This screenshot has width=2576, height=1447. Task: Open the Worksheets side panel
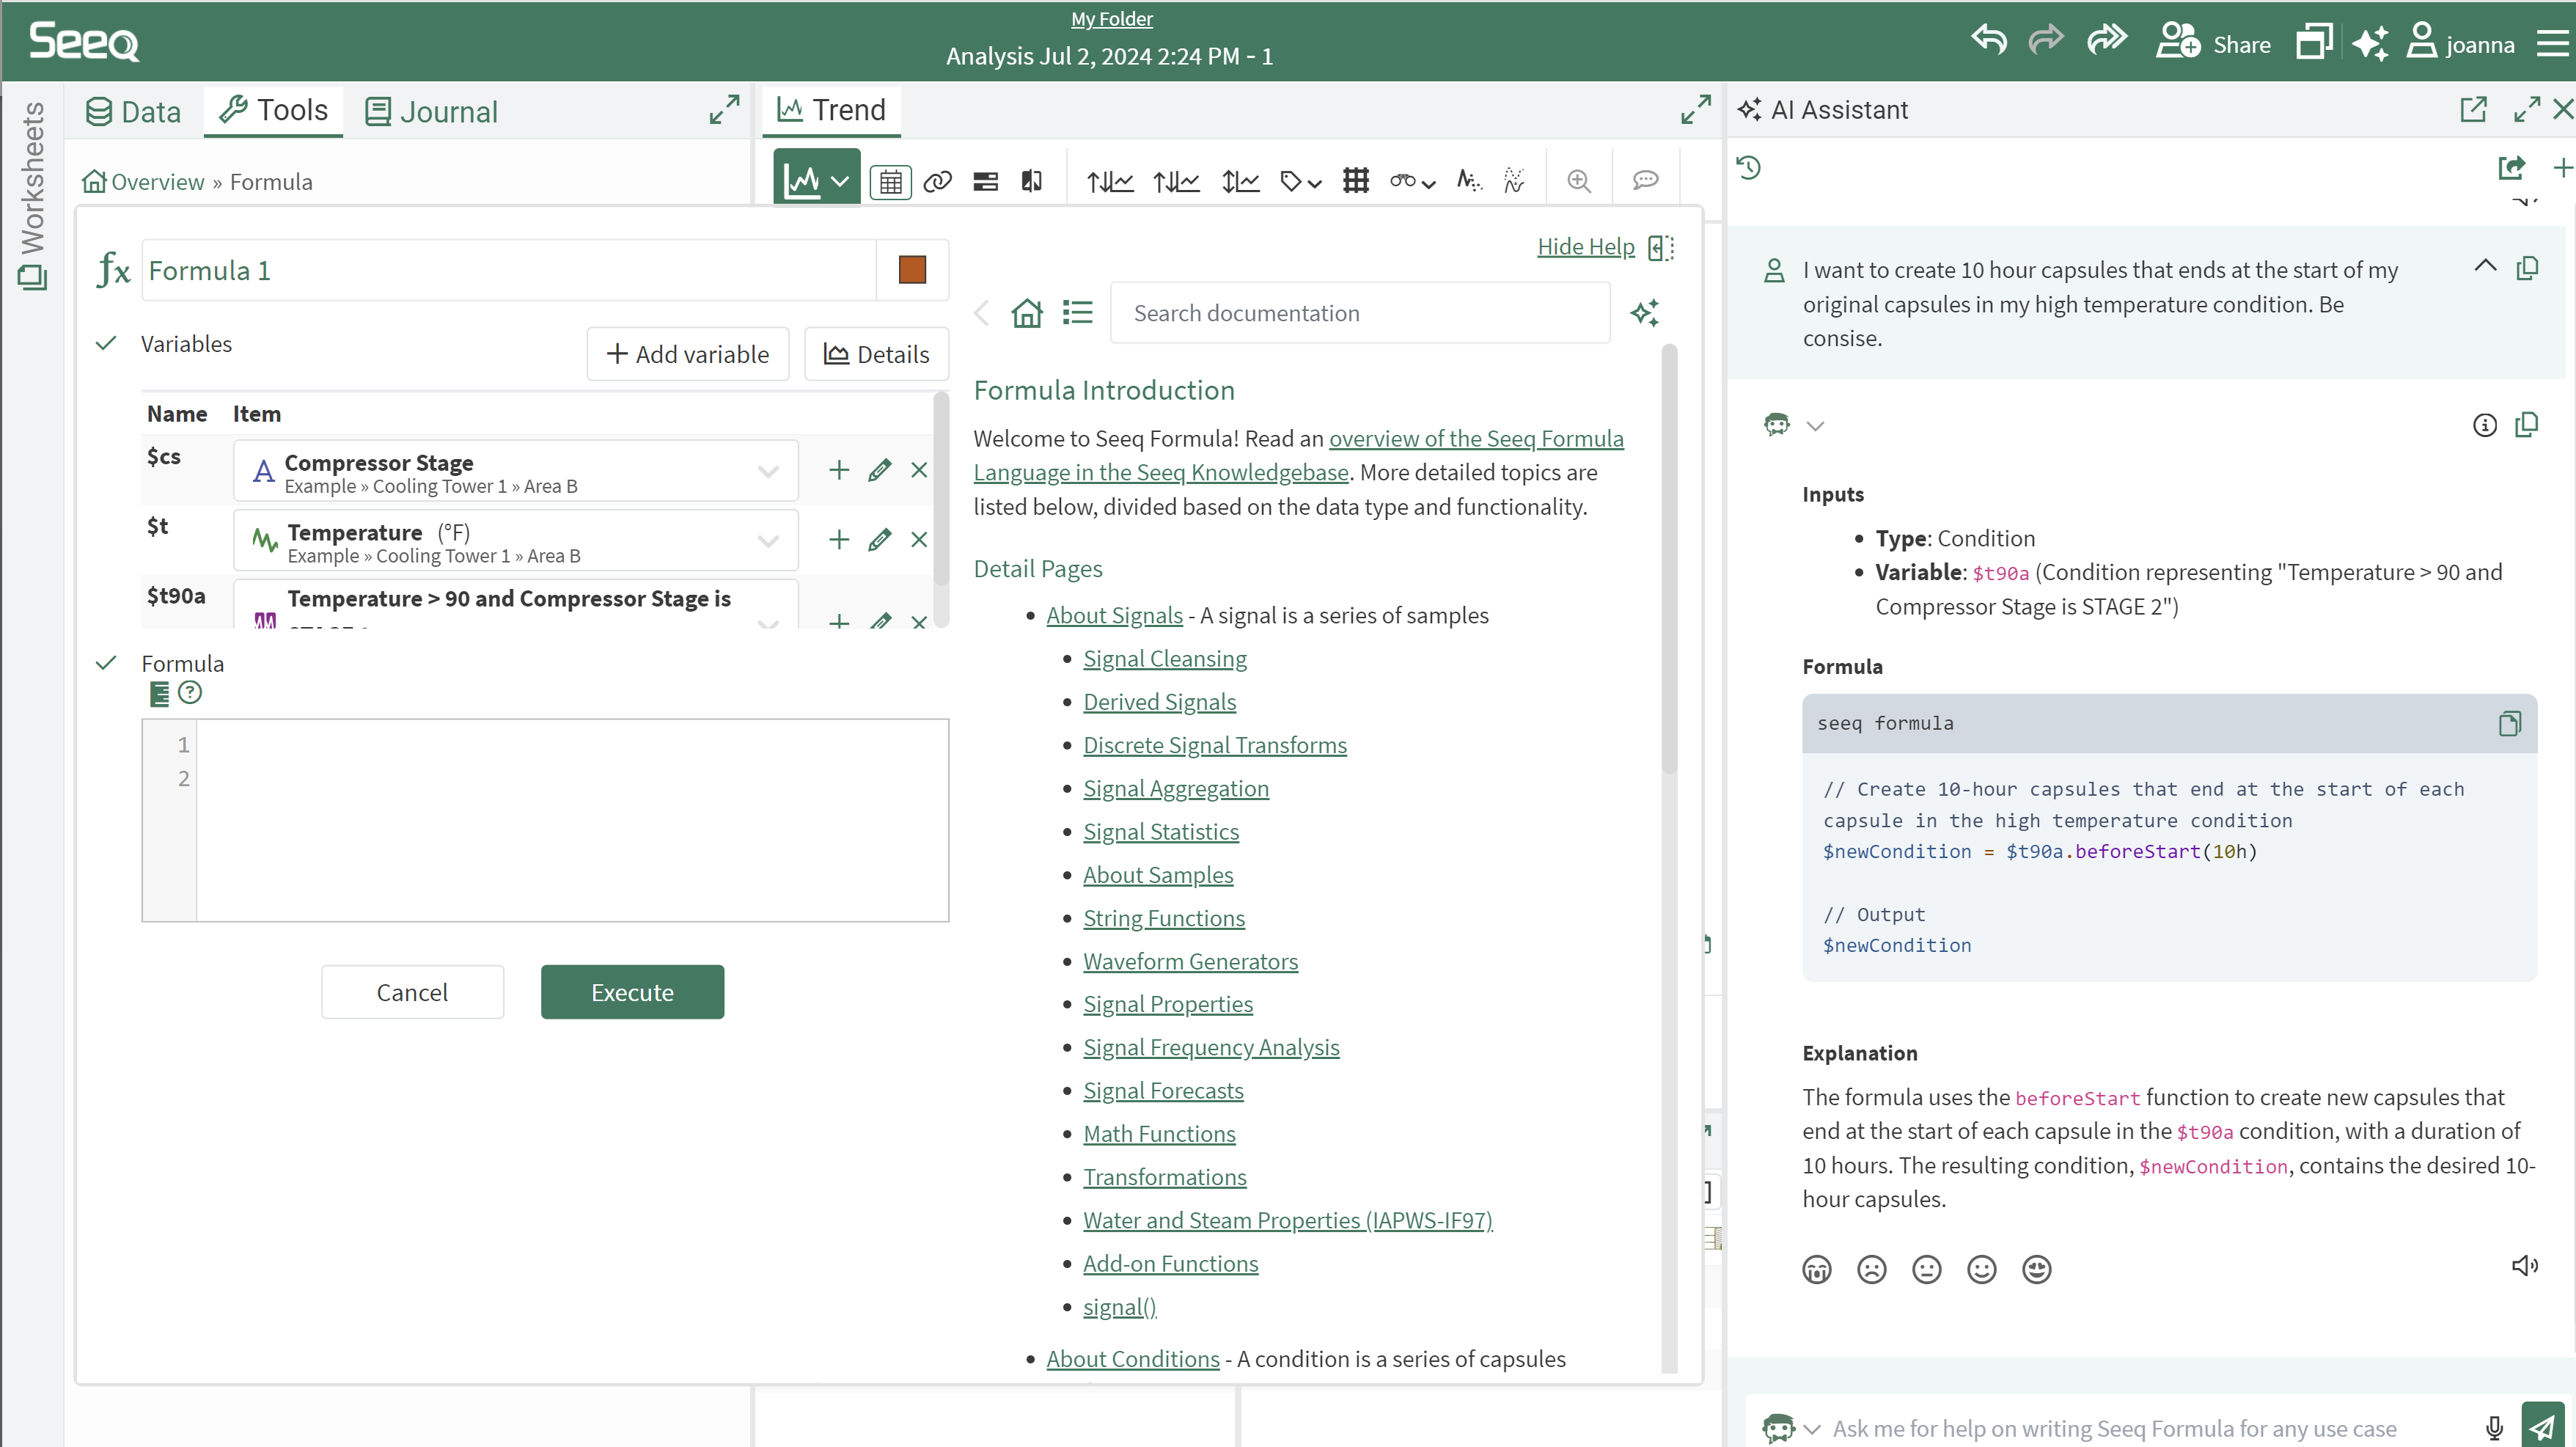pos(32,195)
